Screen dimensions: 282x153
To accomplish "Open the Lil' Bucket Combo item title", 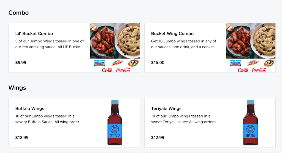I will coord(34,34).
